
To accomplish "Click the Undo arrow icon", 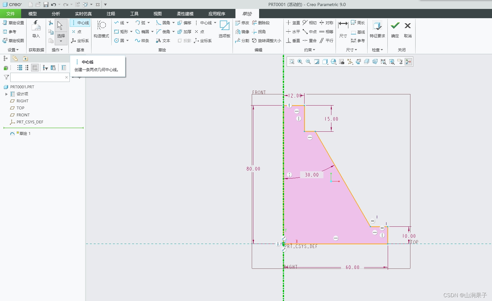I will tap(53, 4).
